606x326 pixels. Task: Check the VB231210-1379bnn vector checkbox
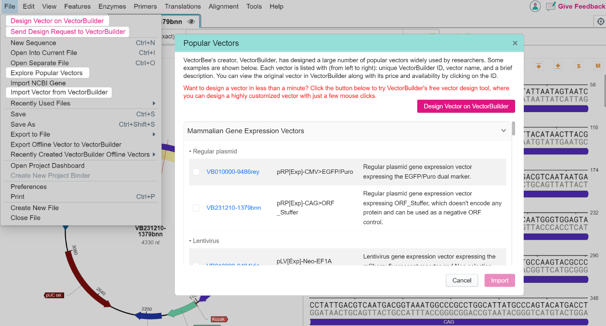point(196,208)
